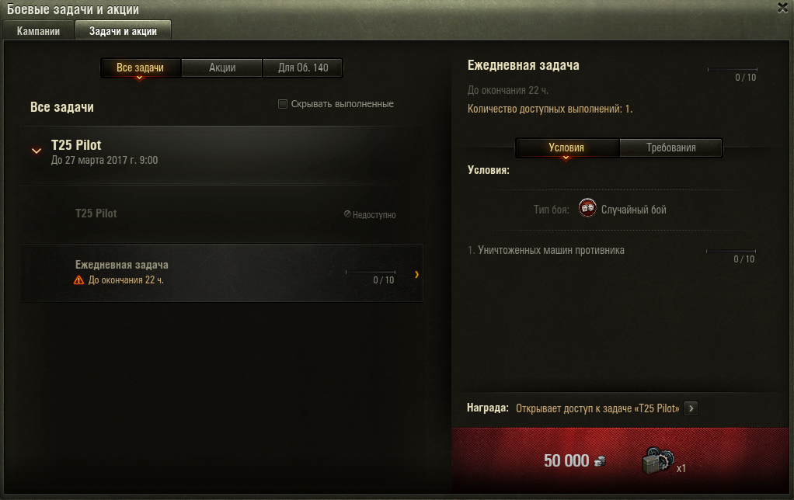Viewport: 794px width, 500px height.
Task: Select the Все задачи filter
Action: click(x=141, y=68)
